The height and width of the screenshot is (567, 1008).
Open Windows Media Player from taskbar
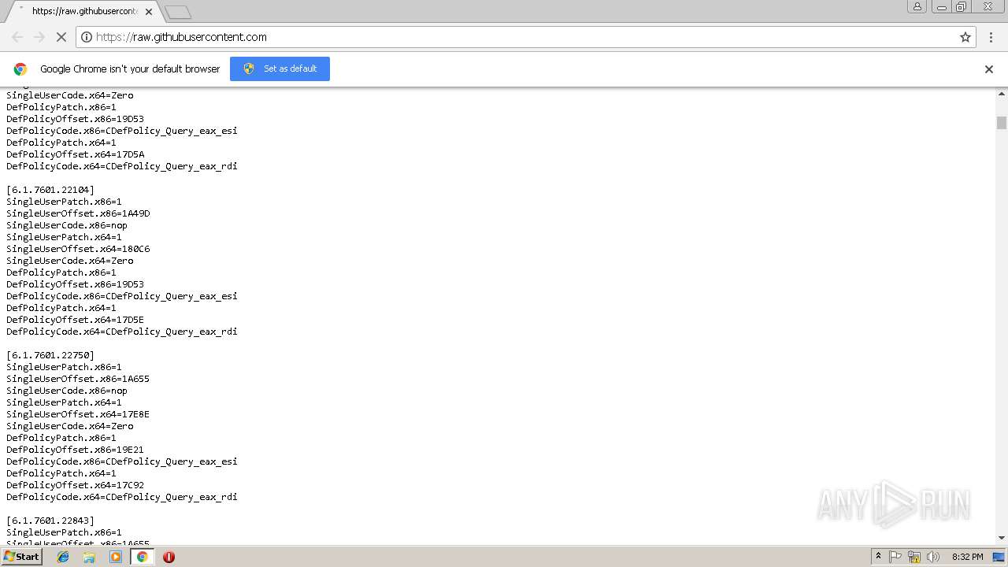click(x=116, y=557)
